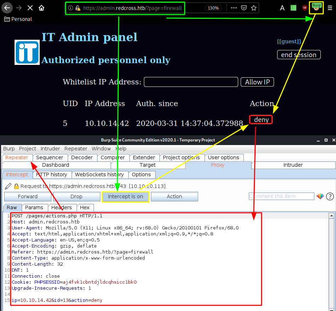Click the padlock warning icon in address bar
Screen dimensions: 336x311
(78, 8)
